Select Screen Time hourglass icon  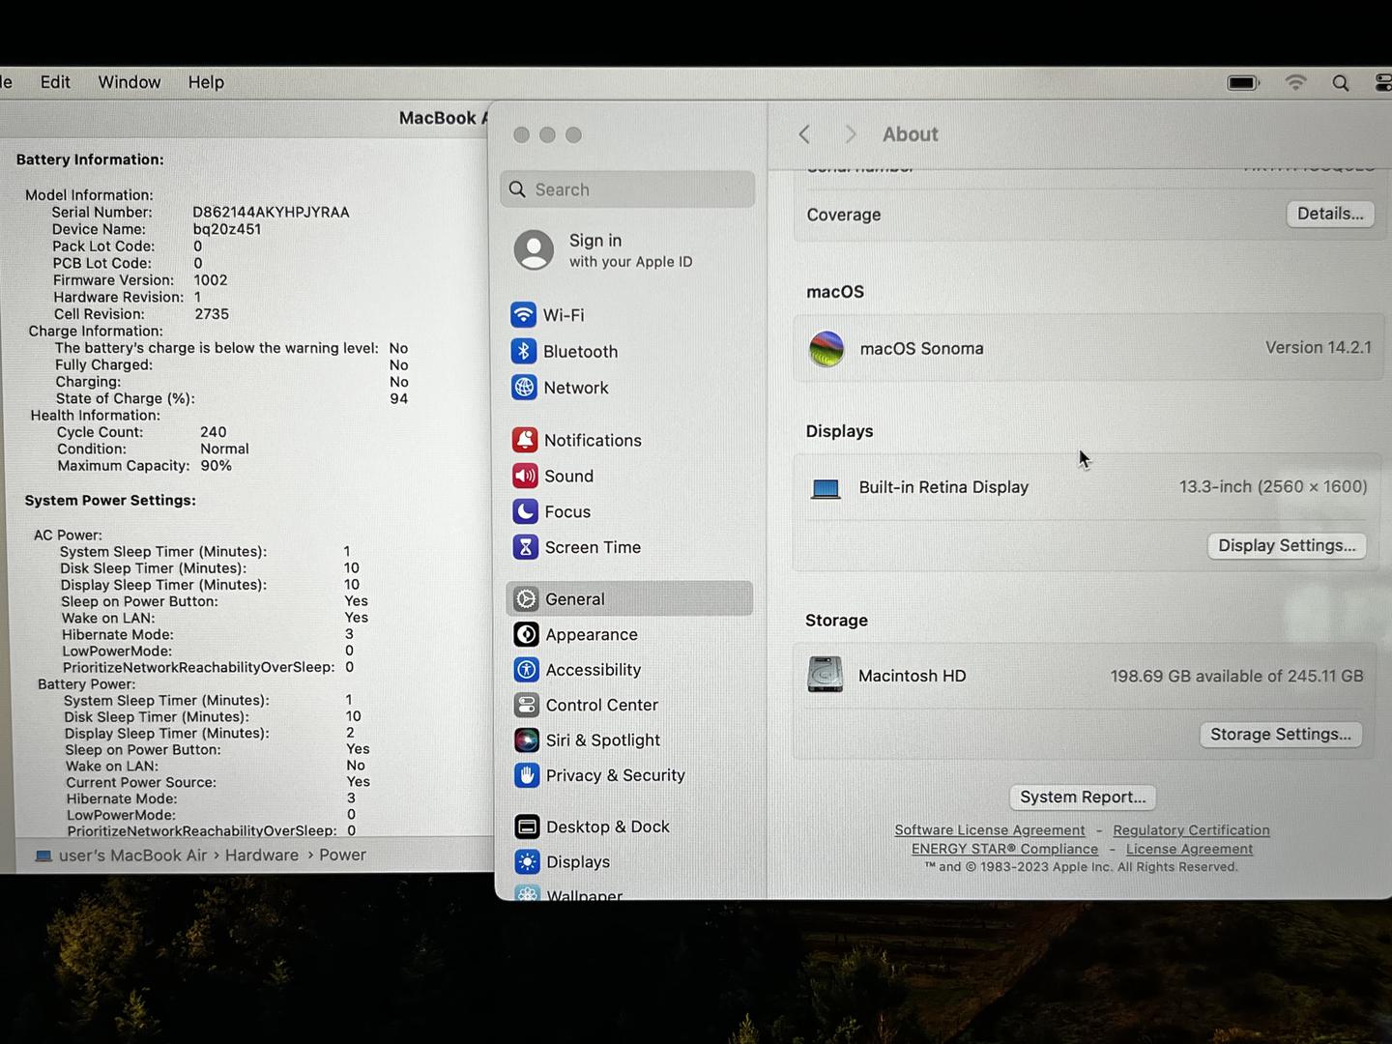point(525,547)
